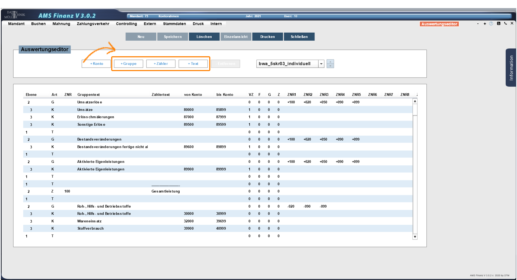Click the Gruppentext column header
This screenshot has width=517, height=280.
[x=88, y=94]
